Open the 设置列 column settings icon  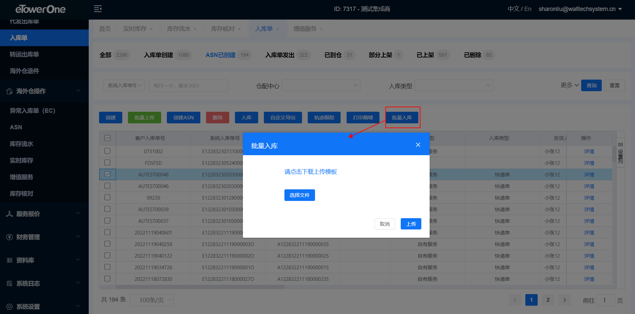coord(620,153)
